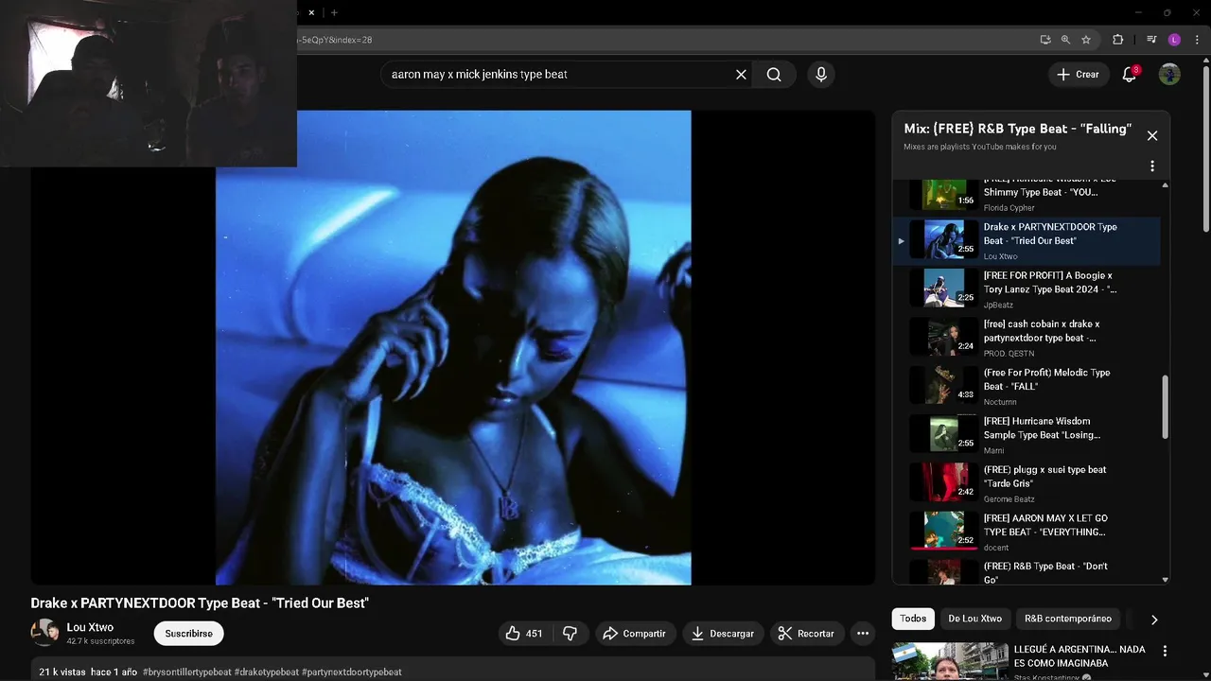1211x681 pixels.
Task: Click the Mix playlist title heading
Action: 1017,129
